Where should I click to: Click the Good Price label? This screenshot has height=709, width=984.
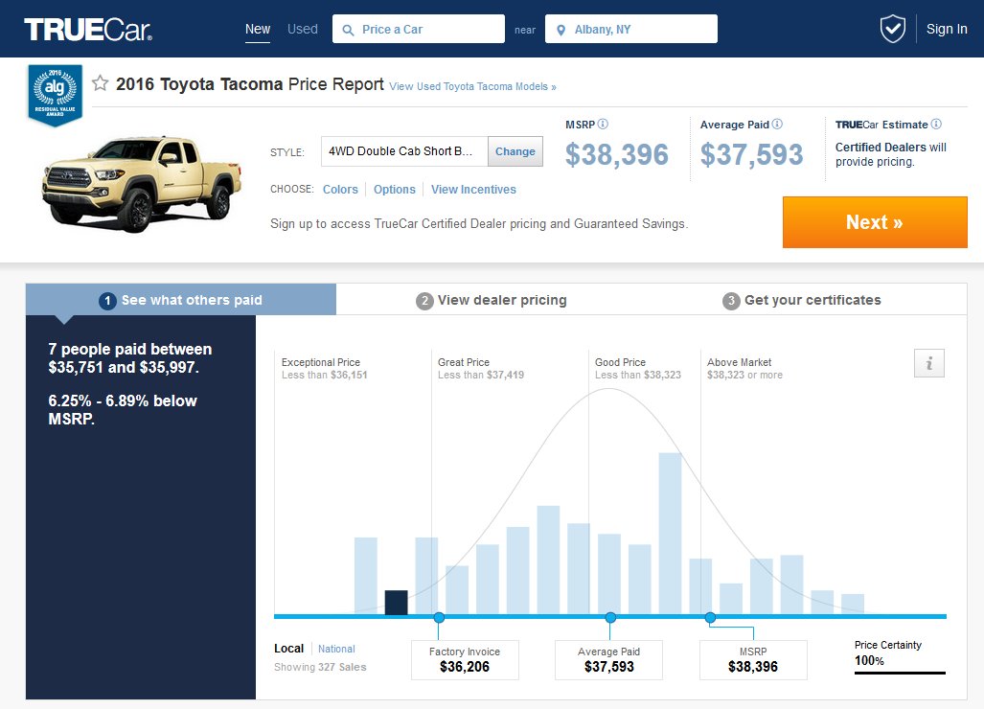620,363
